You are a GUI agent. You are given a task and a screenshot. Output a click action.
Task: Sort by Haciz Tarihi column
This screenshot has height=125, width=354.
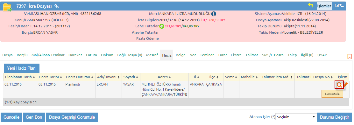[51, 77]
